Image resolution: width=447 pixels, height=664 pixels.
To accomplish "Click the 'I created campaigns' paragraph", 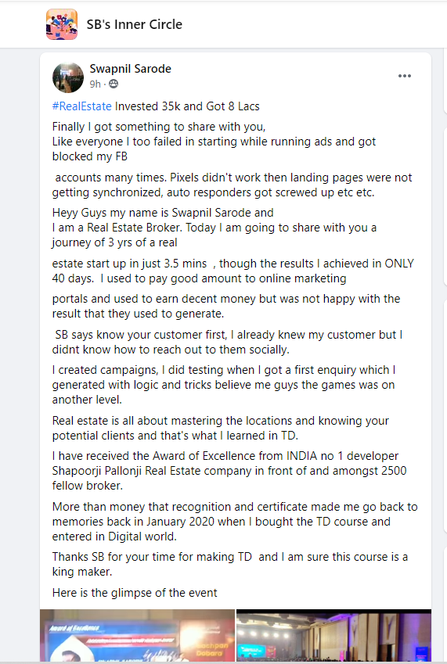I will 224,385.
